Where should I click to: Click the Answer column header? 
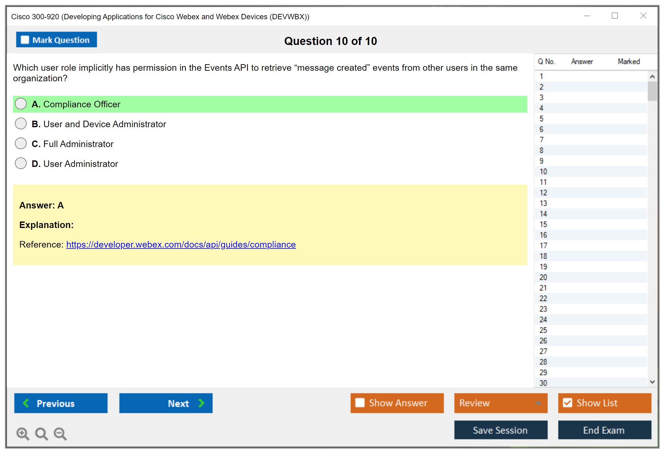[582, 62]
